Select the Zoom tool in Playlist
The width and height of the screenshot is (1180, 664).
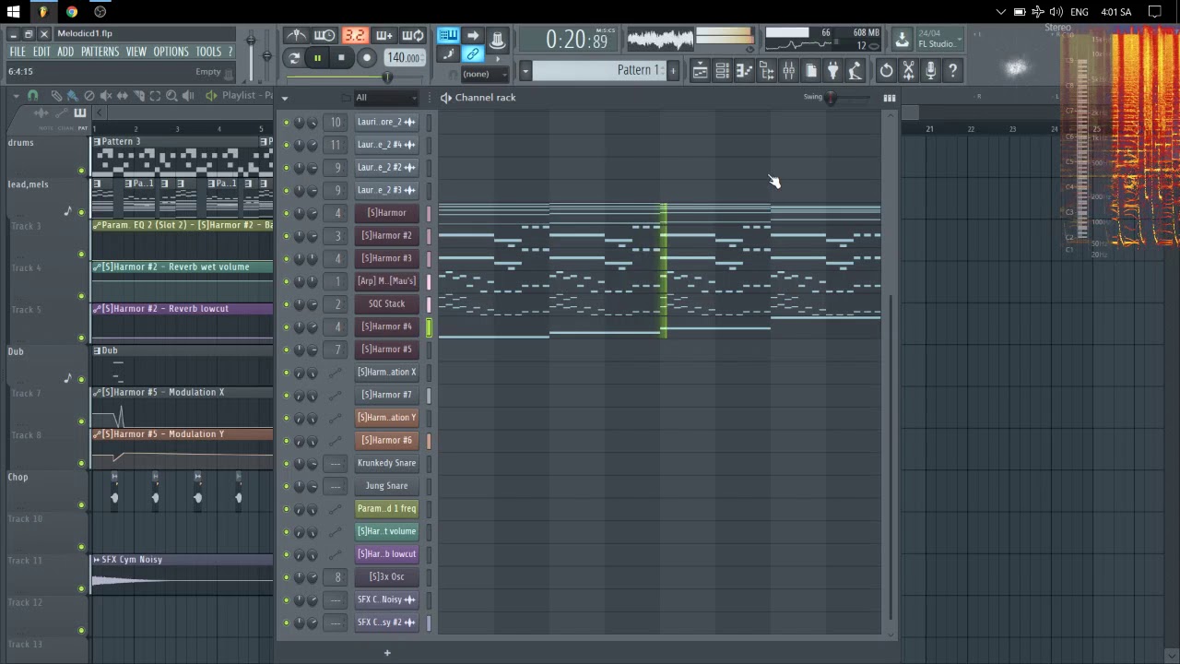[x=171, y=96]
